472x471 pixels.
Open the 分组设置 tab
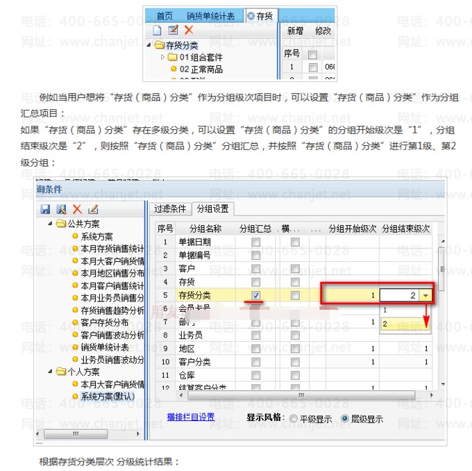pos(213,208)
